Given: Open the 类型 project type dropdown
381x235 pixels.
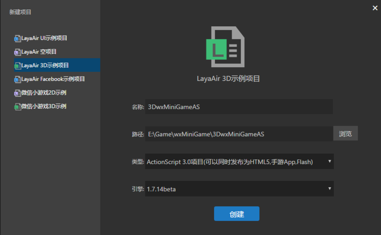Looking at the screenshot, I should 239,162.
